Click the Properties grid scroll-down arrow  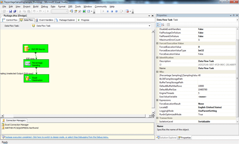click(237, 122)
